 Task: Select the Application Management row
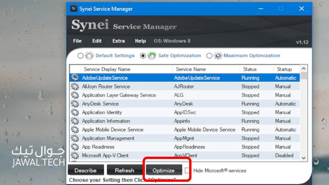pyautogui.click(x=185, y=138)
